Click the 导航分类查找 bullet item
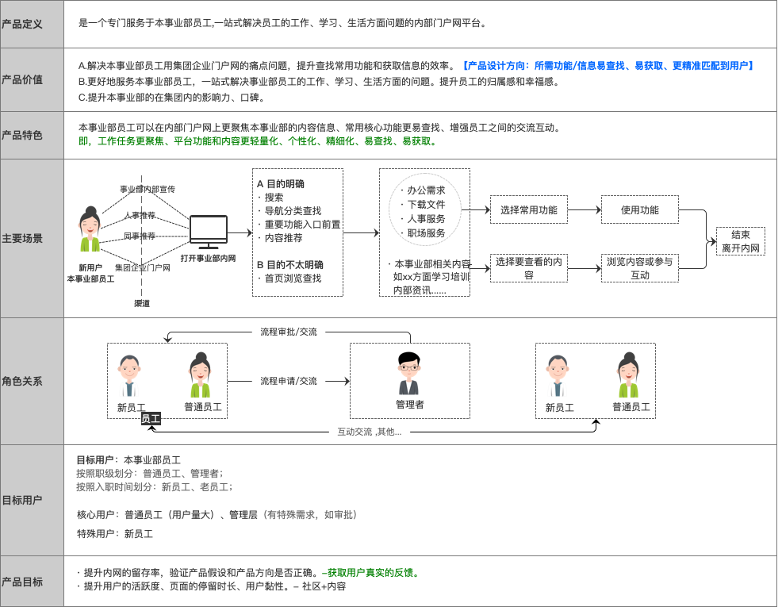This screenshot has width=782, height=607. 293,211
